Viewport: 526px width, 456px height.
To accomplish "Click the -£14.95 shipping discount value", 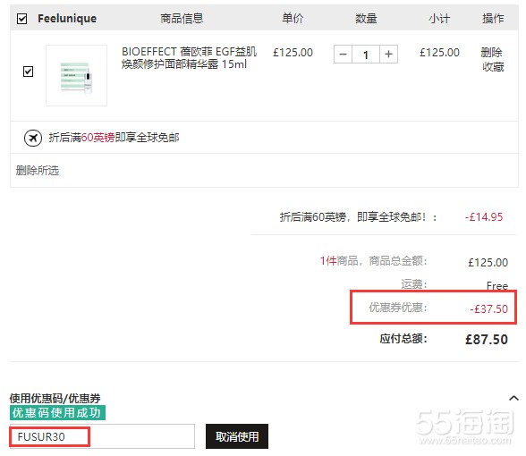I will [484, 217].
